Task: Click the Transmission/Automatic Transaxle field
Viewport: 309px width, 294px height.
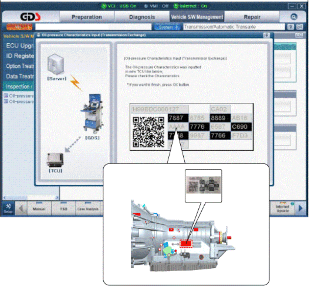Action: (234, 27)
